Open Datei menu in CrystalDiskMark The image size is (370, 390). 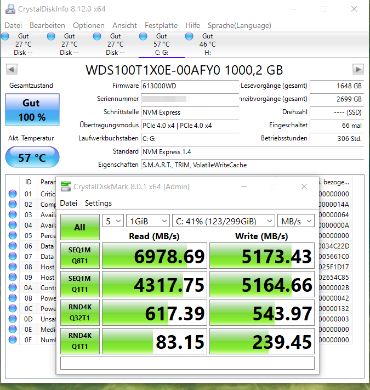tap(69, 203)
